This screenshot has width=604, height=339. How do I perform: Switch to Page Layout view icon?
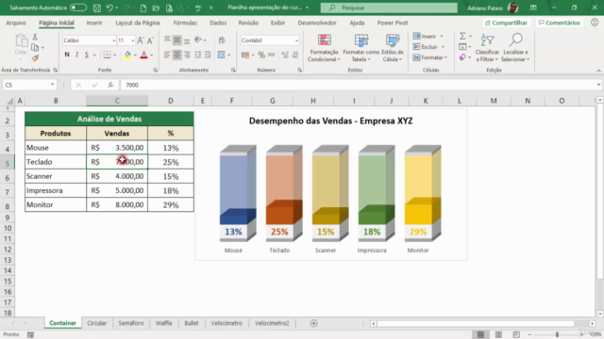coord(498,335)
